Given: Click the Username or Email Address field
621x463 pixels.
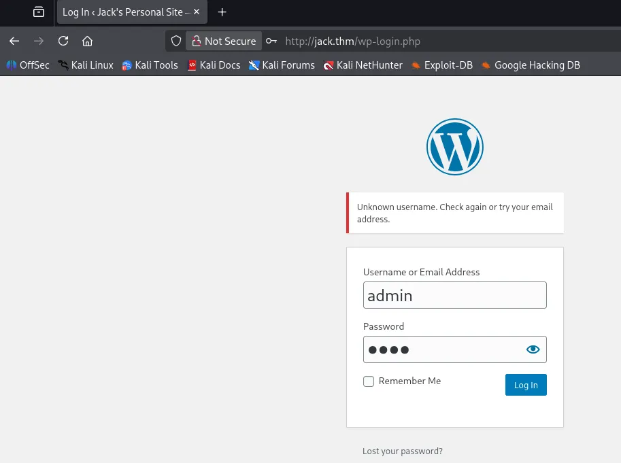Looking at the screenshot, I should pos(454,295).
